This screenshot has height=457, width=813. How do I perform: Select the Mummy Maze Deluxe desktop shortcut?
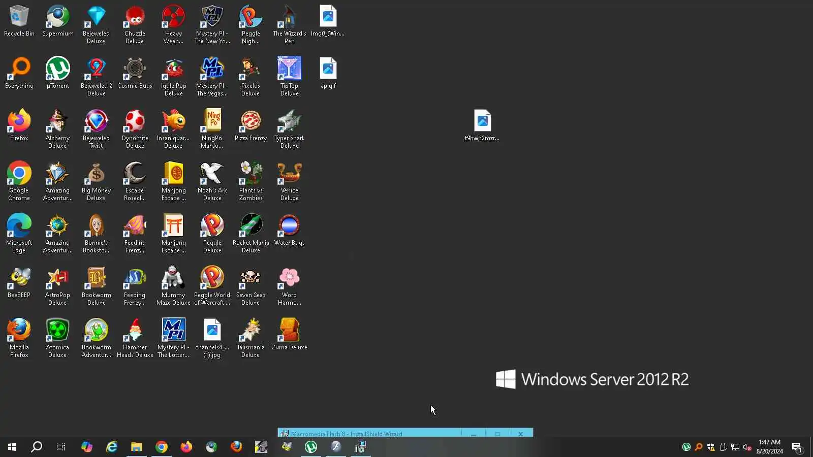coord(173,286)
